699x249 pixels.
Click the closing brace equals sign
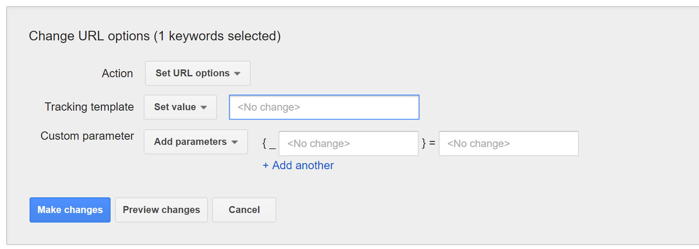428,143
